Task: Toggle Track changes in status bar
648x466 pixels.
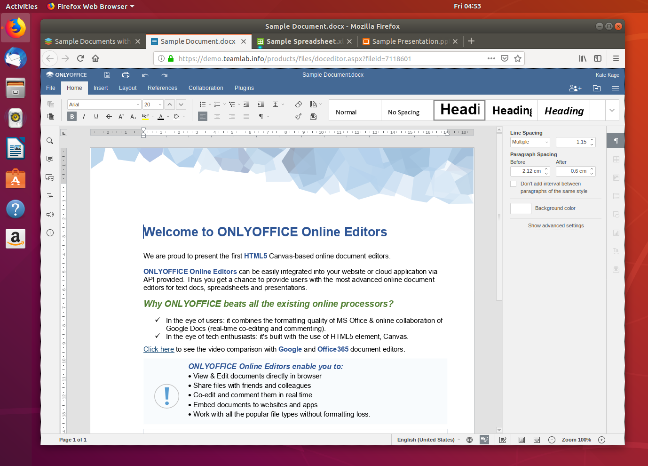Action: click(x=503, y=440)
